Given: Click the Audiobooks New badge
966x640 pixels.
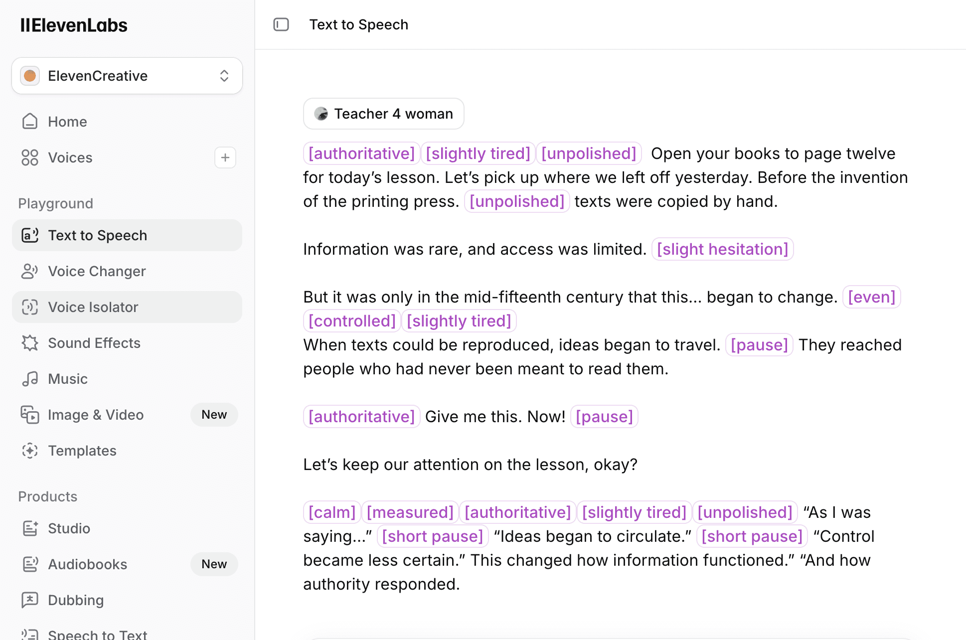Looking at the screenshot, I should coord(214,564).
